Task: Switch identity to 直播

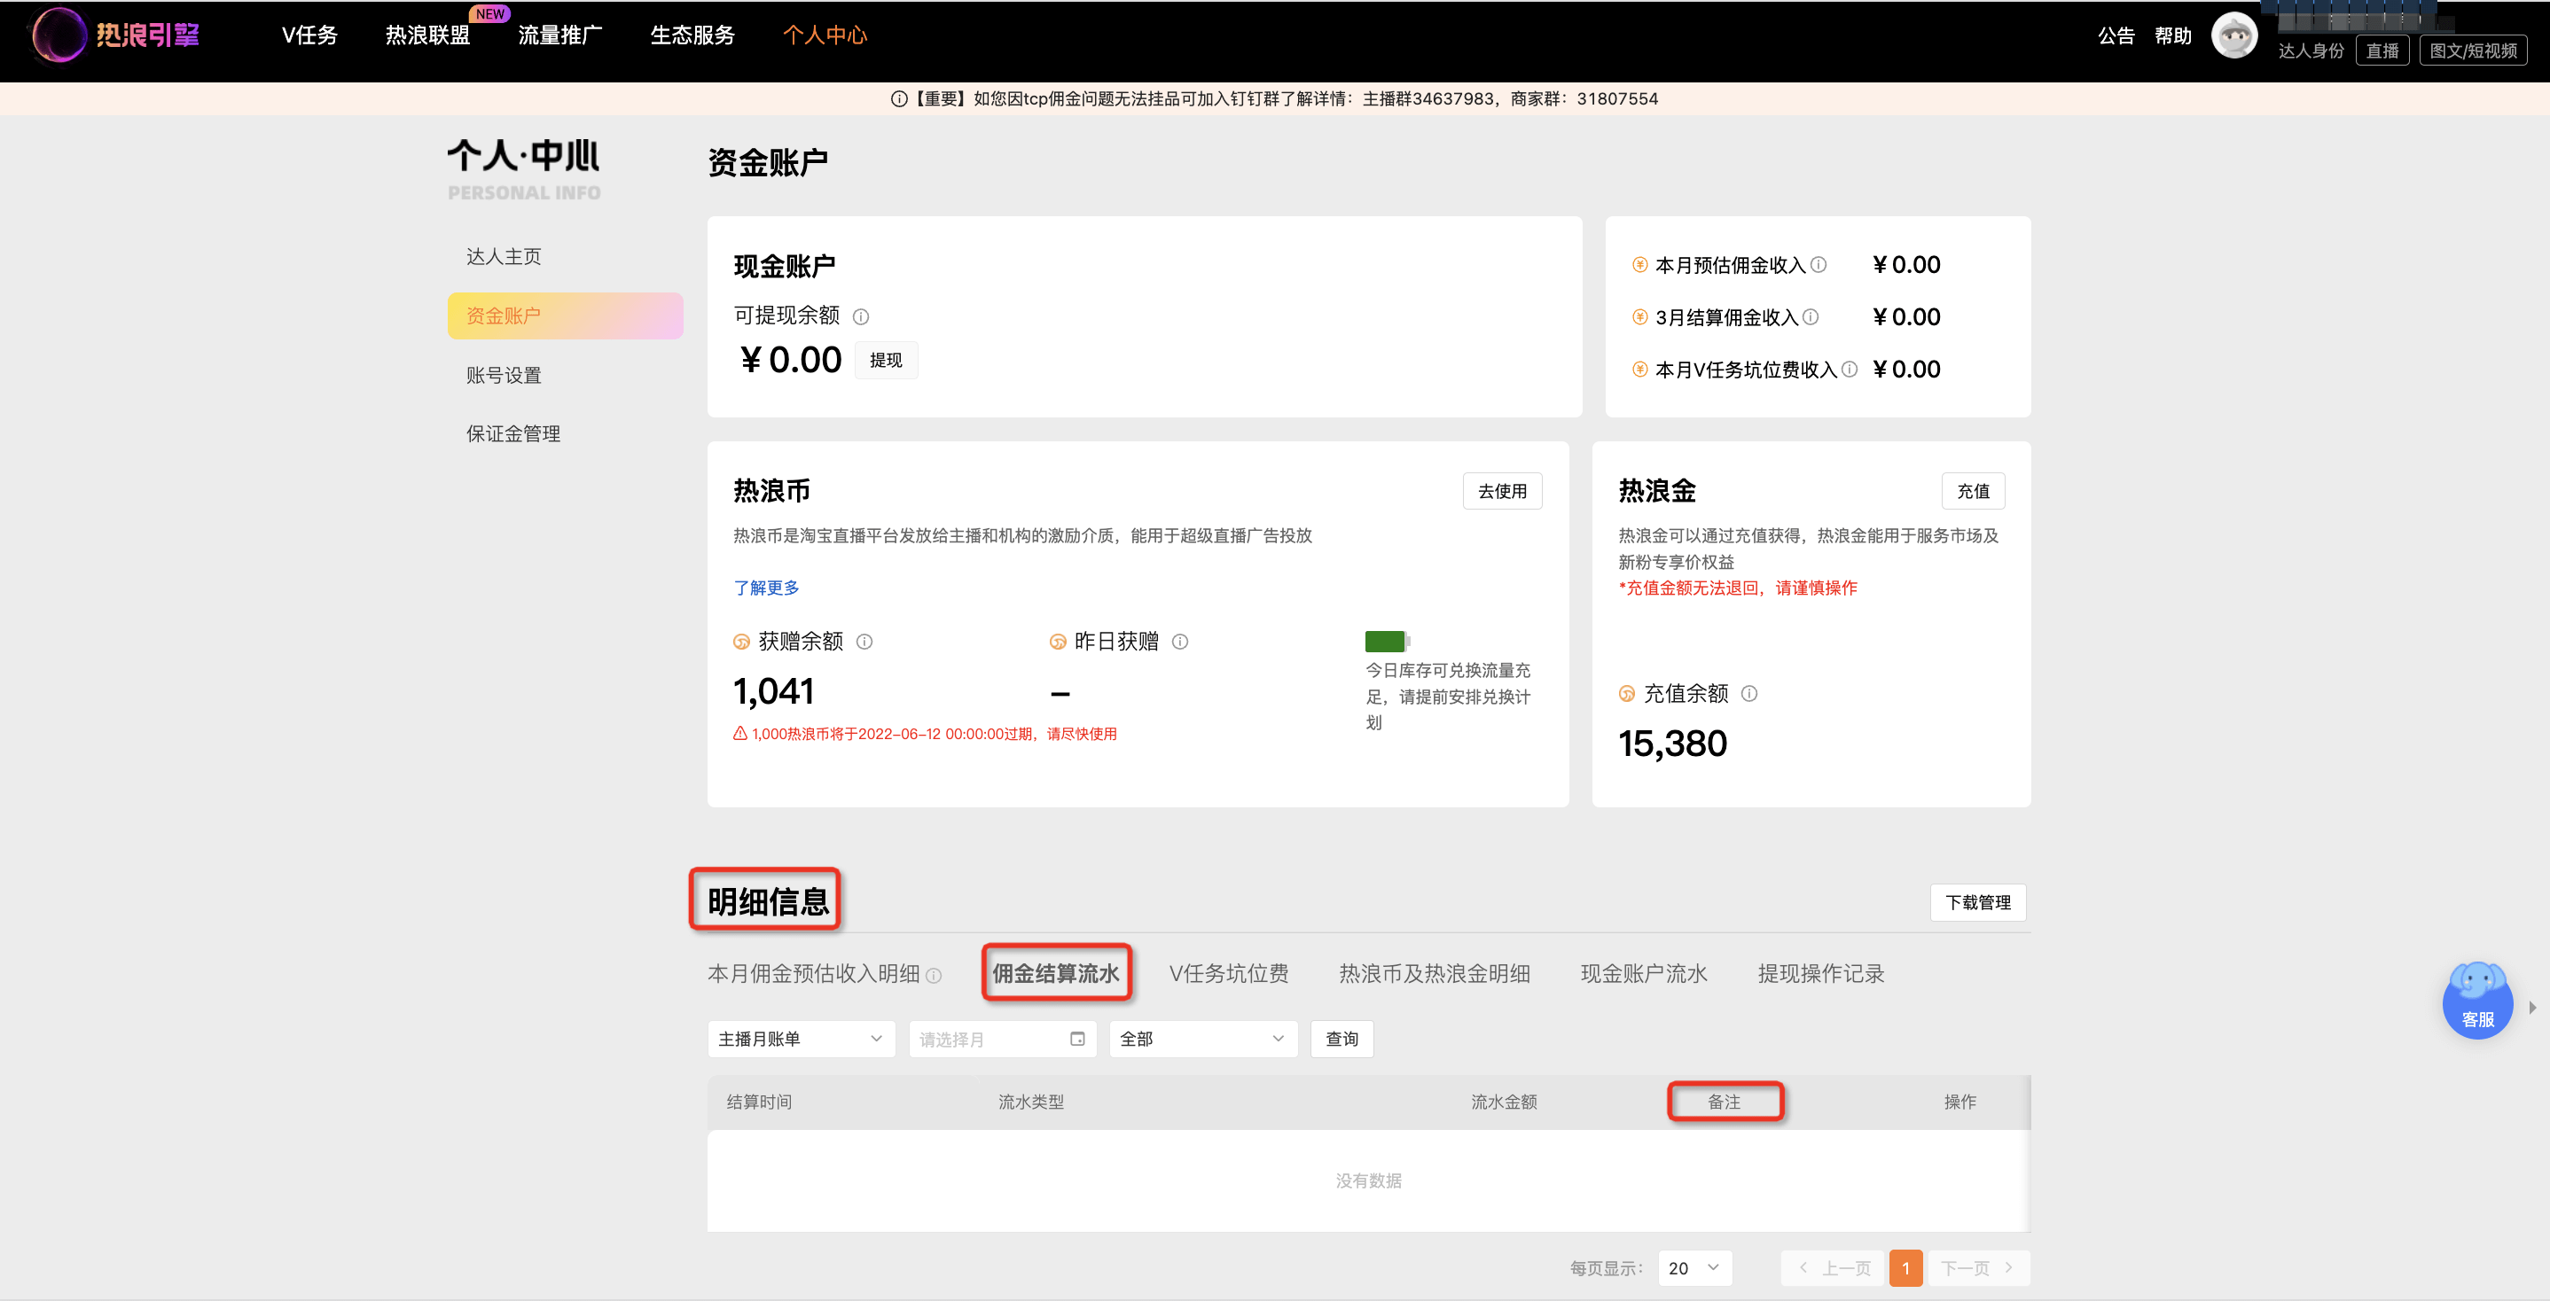Action: click(2382, 51)
